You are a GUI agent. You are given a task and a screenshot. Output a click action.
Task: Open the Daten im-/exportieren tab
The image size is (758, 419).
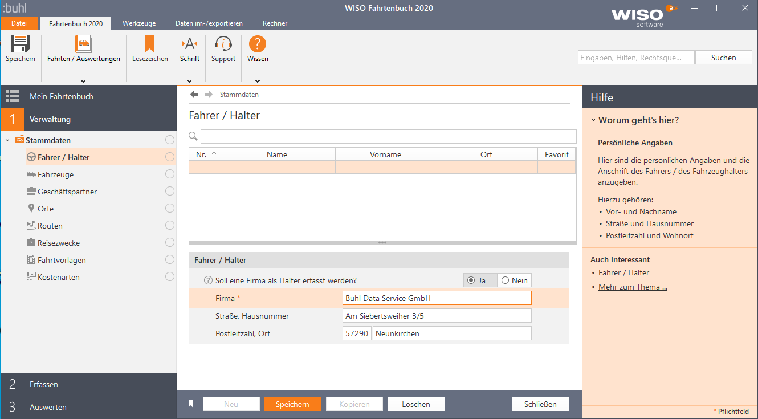pyautogui.click(x=209, y=23)
